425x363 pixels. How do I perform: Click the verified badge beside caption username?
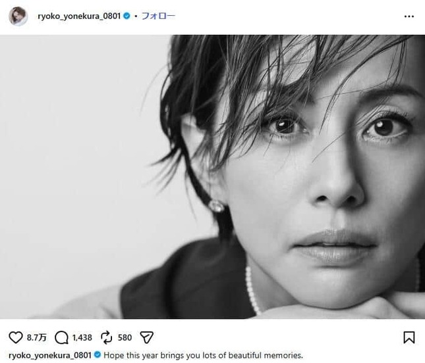click(98, 355)
